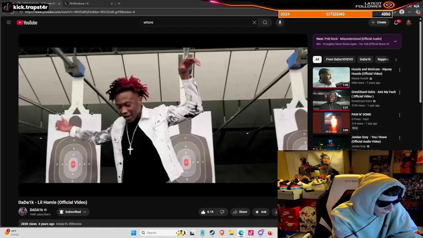This screenshot has width=423, height=238.
Task: Play Hussle and Motivate thumbnail
Action: click(331, 77)
